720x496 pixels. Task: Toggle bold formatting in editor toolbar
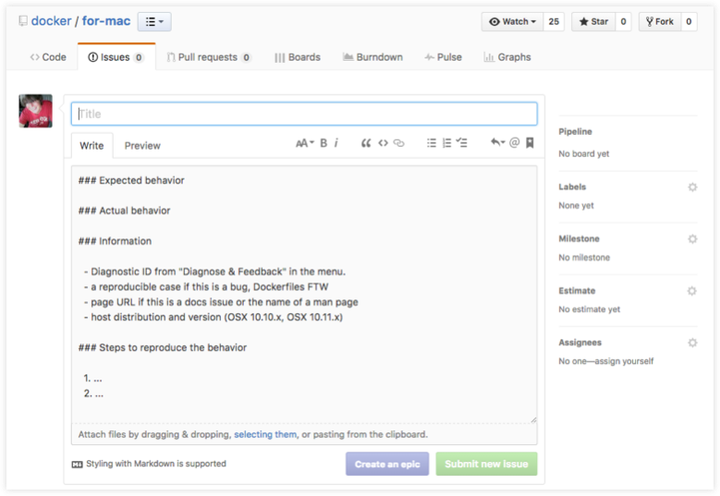(x=323, y=143)
